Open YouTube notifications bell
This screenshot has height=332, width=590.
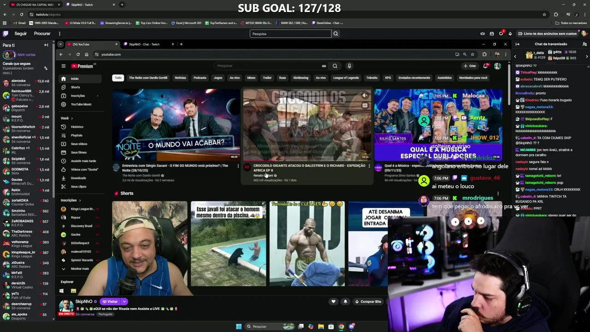coord(486,66)
